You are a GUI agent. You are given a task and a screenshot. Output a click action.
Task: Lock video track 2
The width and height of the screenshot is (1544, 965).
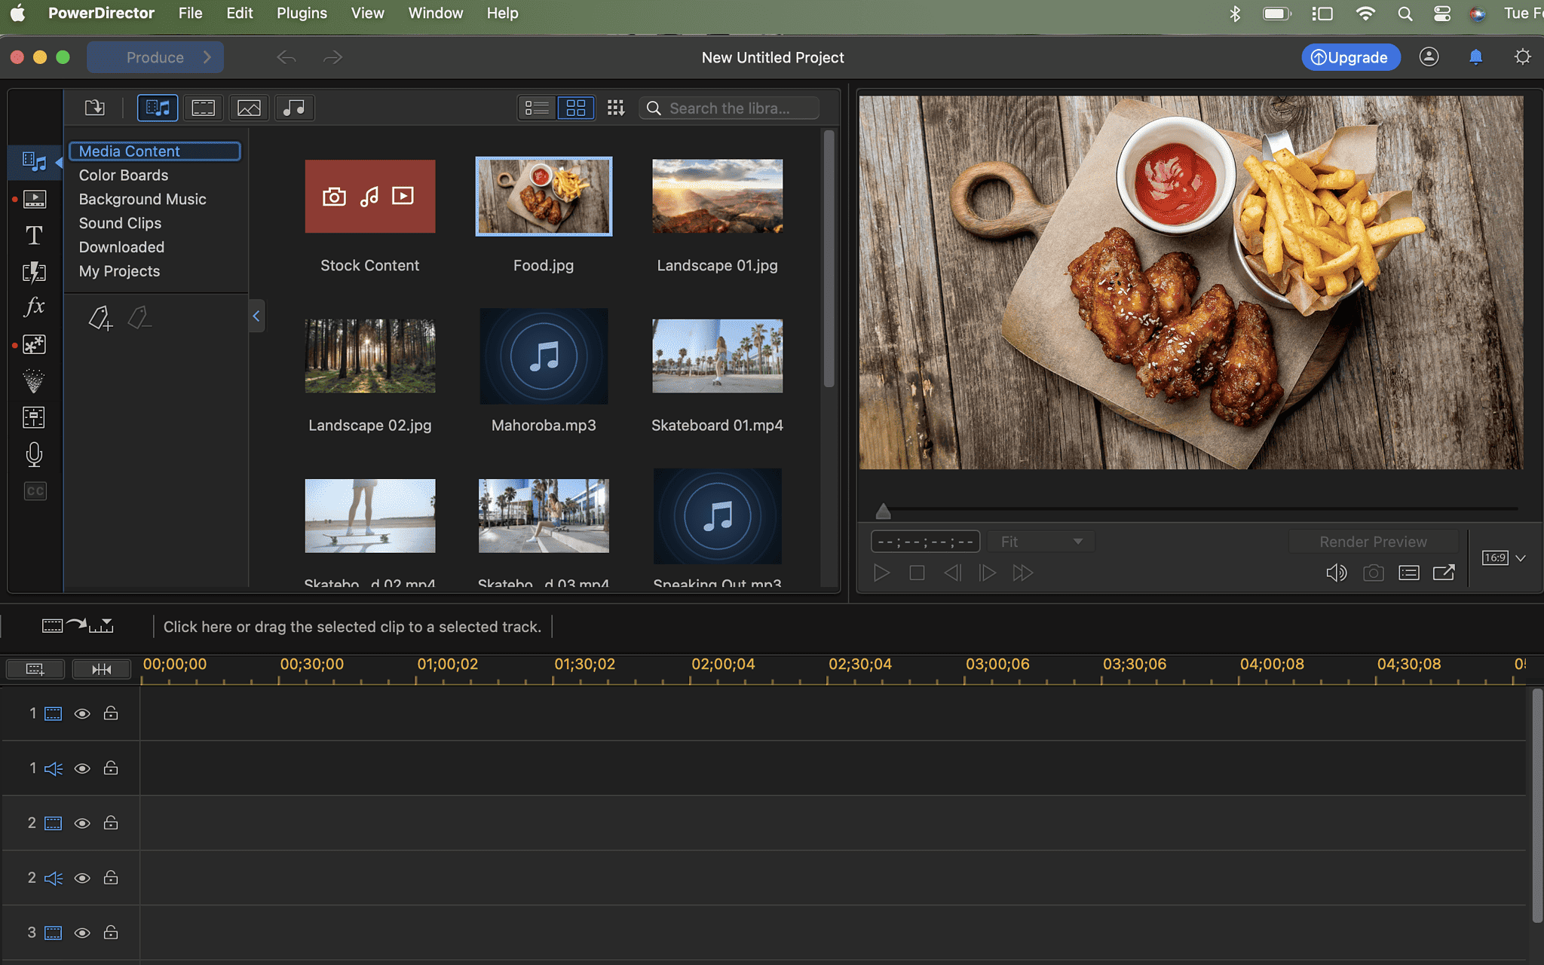pos(111,823)
